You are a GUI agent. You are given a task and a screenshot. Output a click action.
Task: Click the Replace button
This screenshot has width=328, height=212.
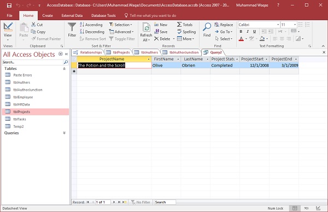pyautogui.click(x=224, y=25)
